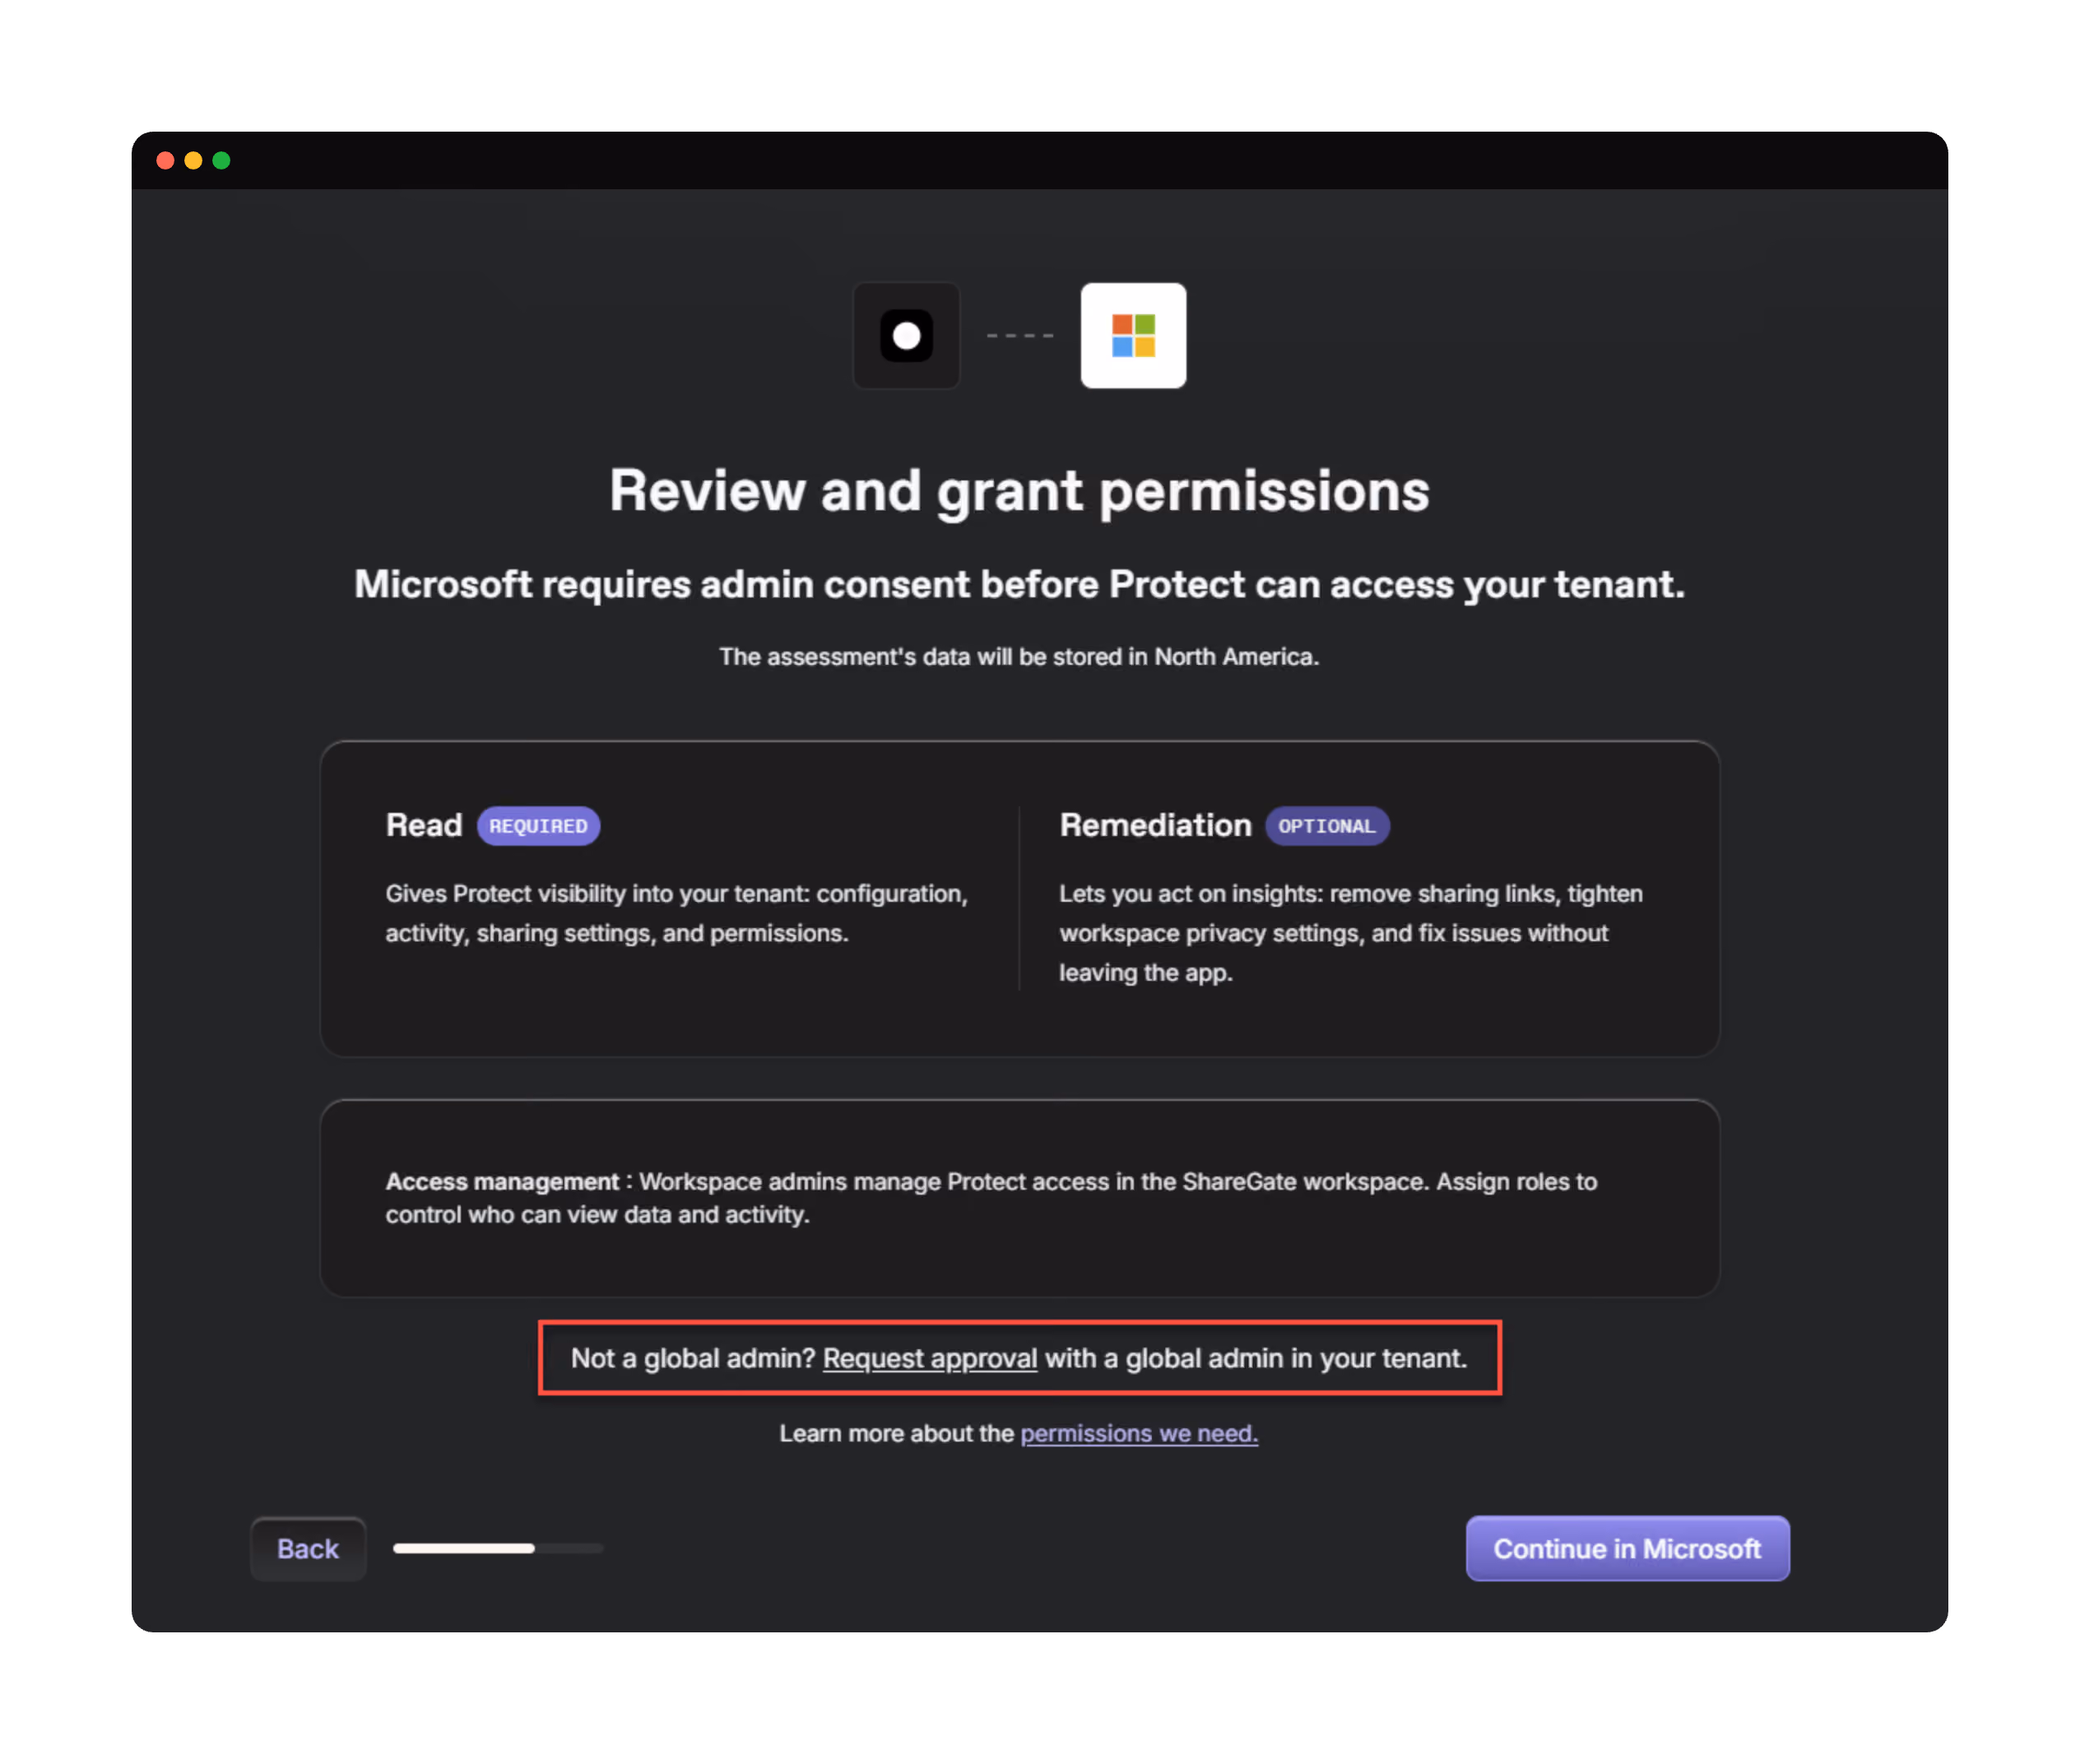The height and width of the screenshot is (1764, 2080).
Task: Click the 'Not a global admin?' text
Action: pyautogui.click(x=693, y=1359)
